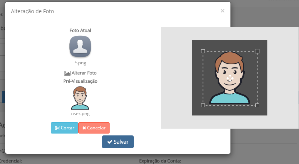The width and height of the screenshot is (299, 164).
Task: Click the Alteração de Foto dialog title
Action: pyautogui.click(x=32, y=11)
